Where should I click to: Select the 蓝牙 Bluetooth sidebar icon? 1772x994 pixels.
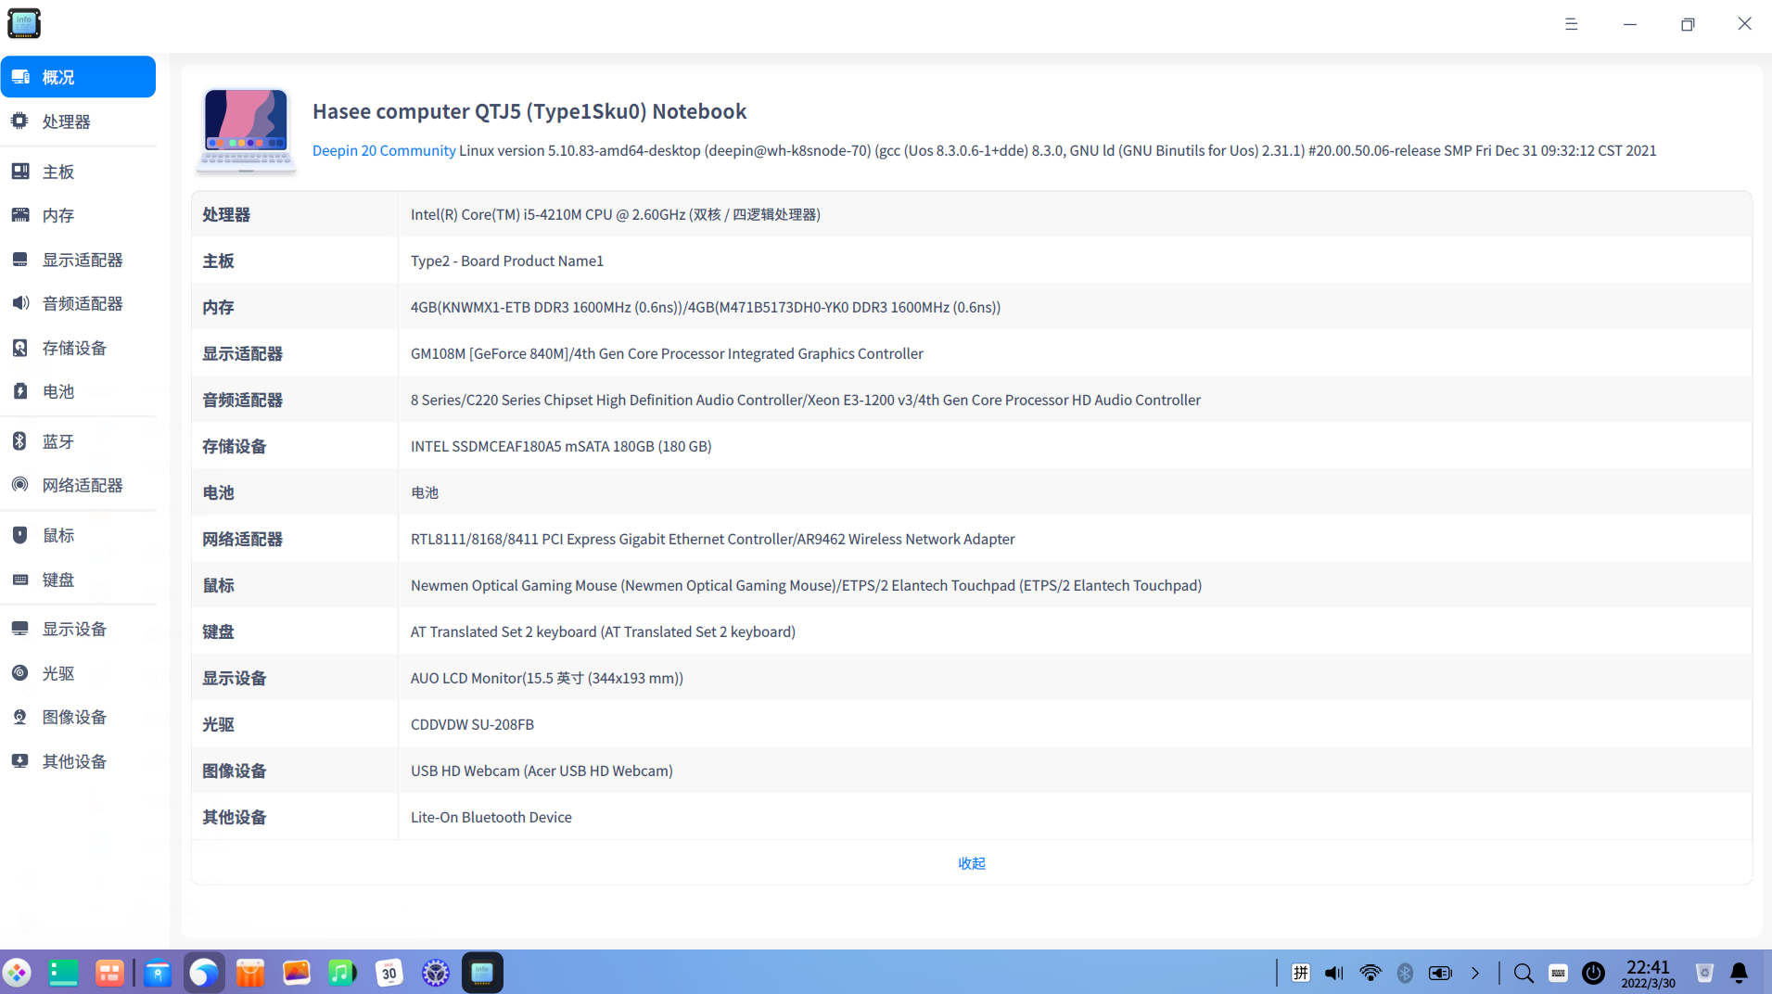pyautogui.click(x=20, y=441)
